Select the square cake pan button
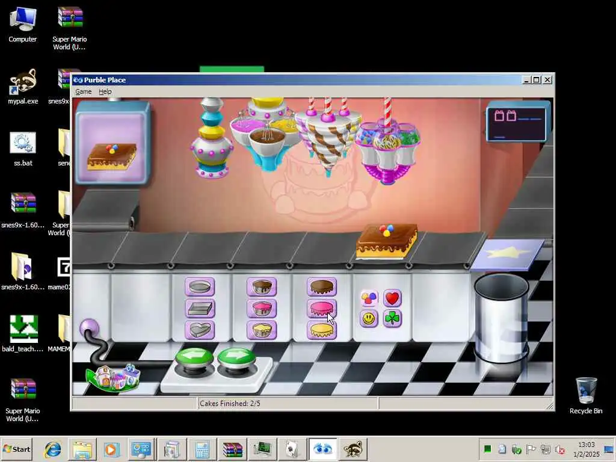Screen dimensions: 616x462 (x=200, y=309)
